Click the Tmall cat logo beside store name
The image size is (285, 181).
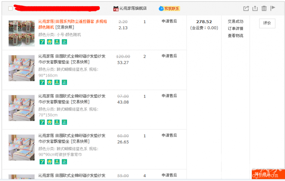pyautogui.click(x=116, y=9)
